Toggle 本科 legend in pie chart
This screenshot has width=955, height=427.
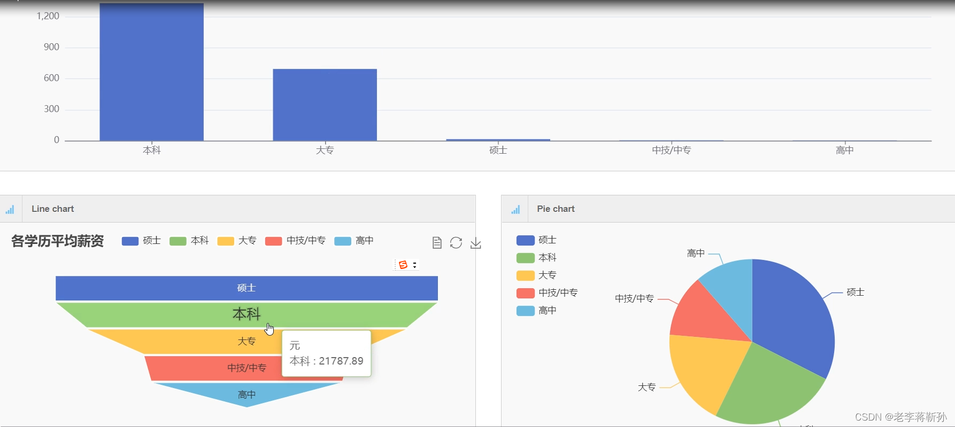click(536, 258)
